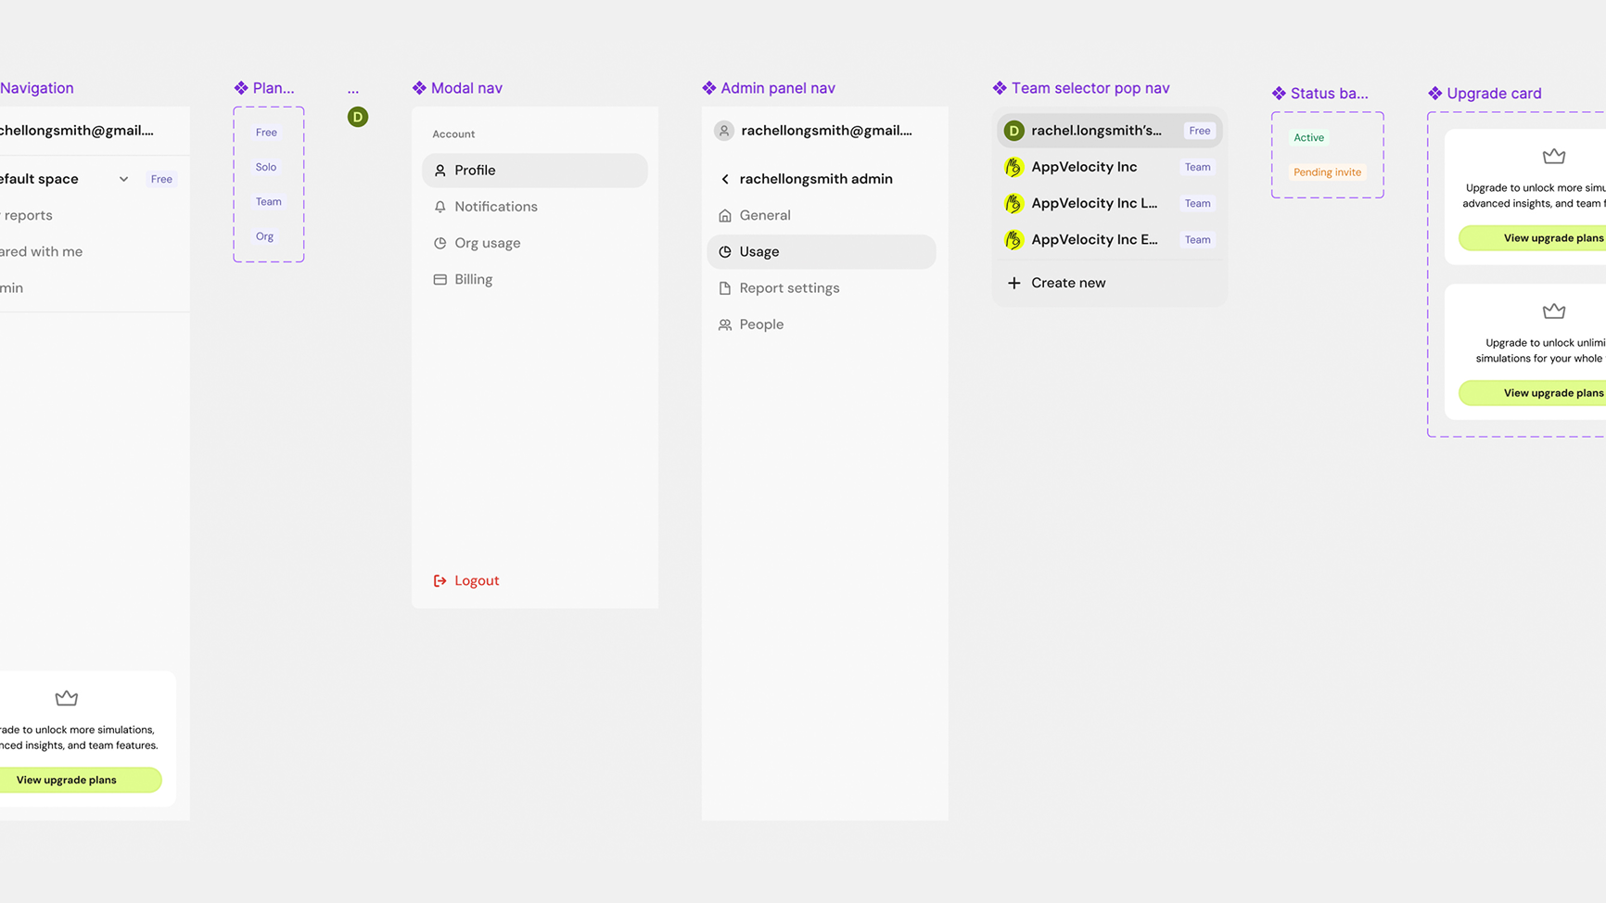Click the diamond icon beside Admin panel nav title
The height and width of the screenshot is (903, 1606).
tap(709, 88)
